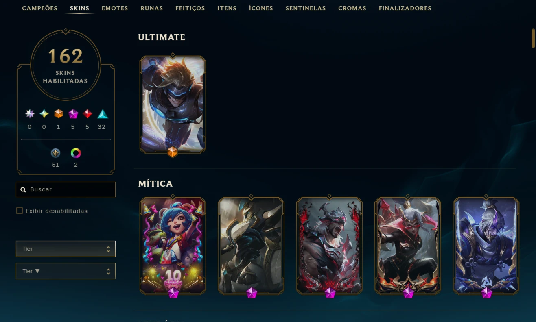Open the Emotes tab
Image resolution: width=536 pixels, height=322 pixels.
pyautogui.click(x=115, y=8)
